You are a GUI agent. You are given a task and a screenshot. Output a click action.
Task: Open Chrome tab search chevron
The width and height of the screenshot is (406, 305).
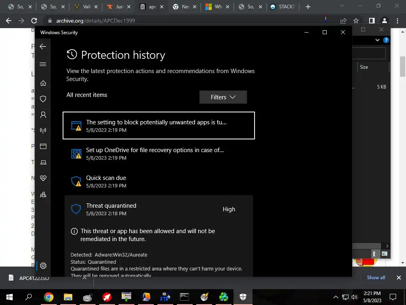click(x=342, y=6)
